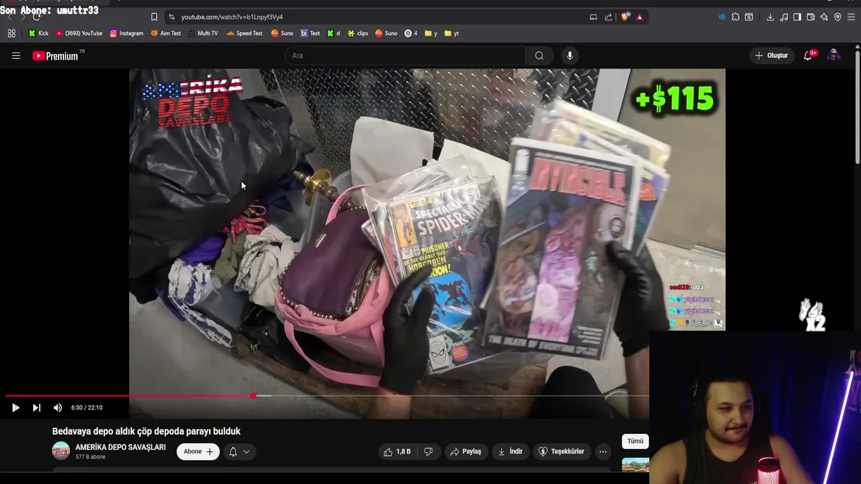Open the VPN shield icon
The width and height of the screenshot is (861, 484).
(837, 17)
